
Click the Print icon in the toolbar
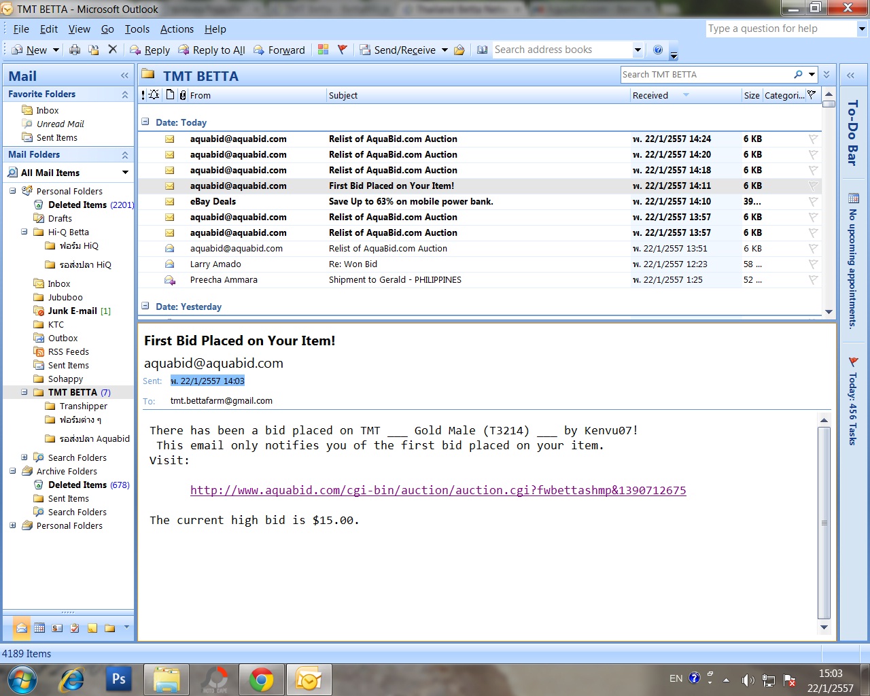click(x=75, y=50)
